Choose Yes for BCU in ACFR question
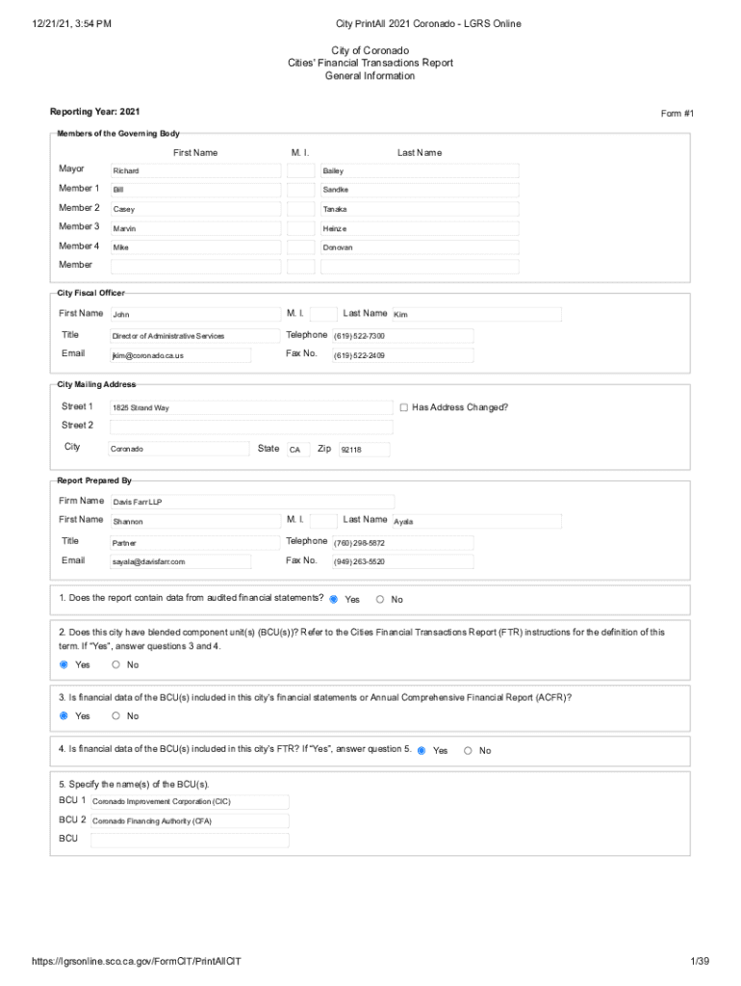This screenshot has width=741, height=986. (64, 715)
